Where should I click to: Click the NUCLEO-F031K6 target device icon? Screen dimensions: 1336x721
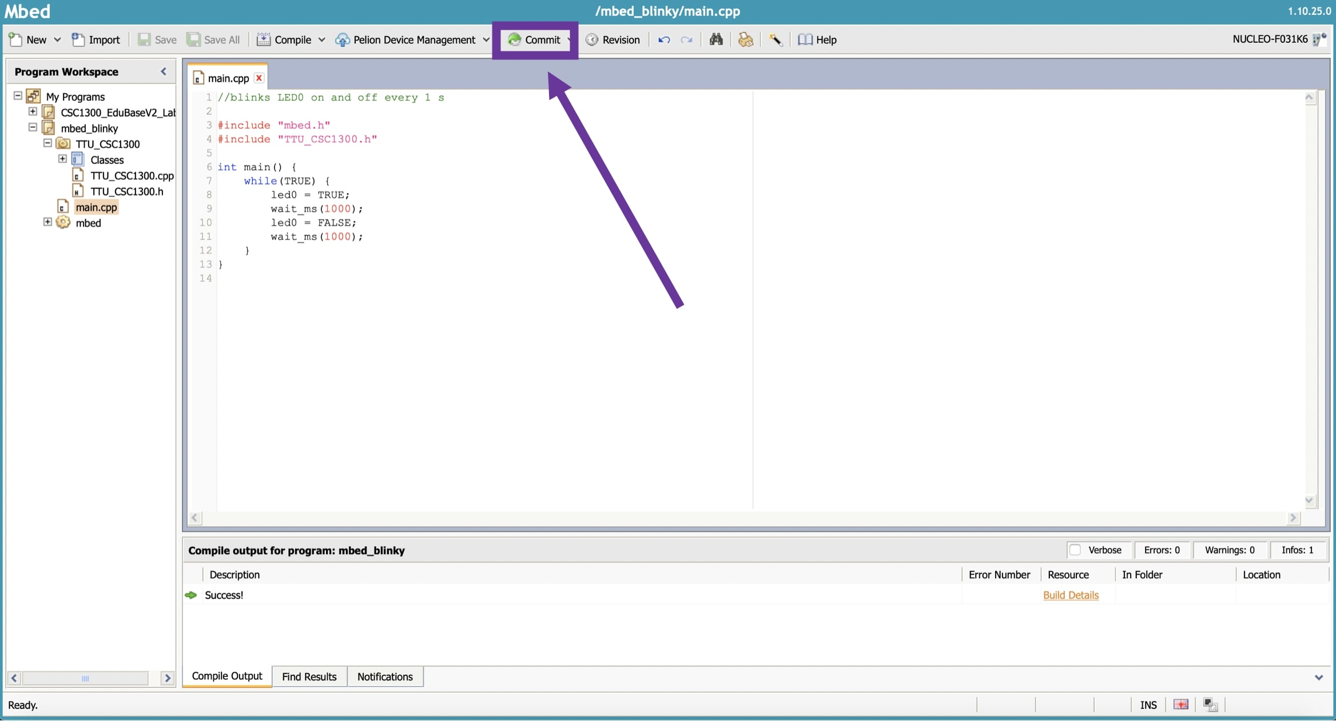pyautogui.click(x=1319, y=39)
